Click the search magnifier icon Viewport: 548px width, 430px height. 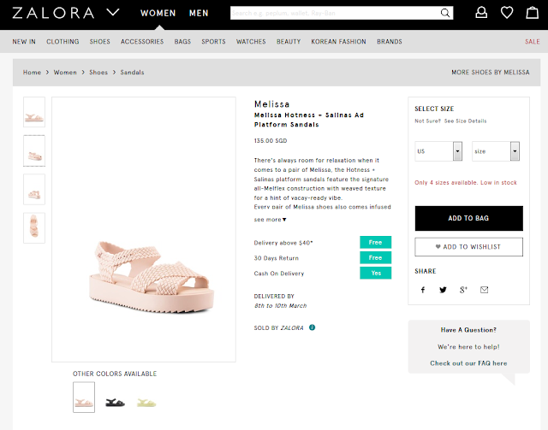click(445, 13)
